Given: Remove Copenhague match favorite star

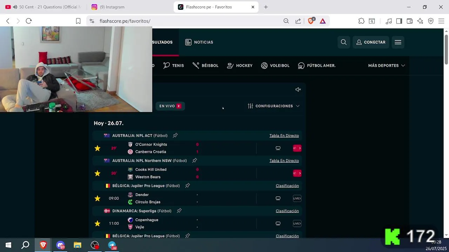Looking at the screenshot, I should [98, 224].
